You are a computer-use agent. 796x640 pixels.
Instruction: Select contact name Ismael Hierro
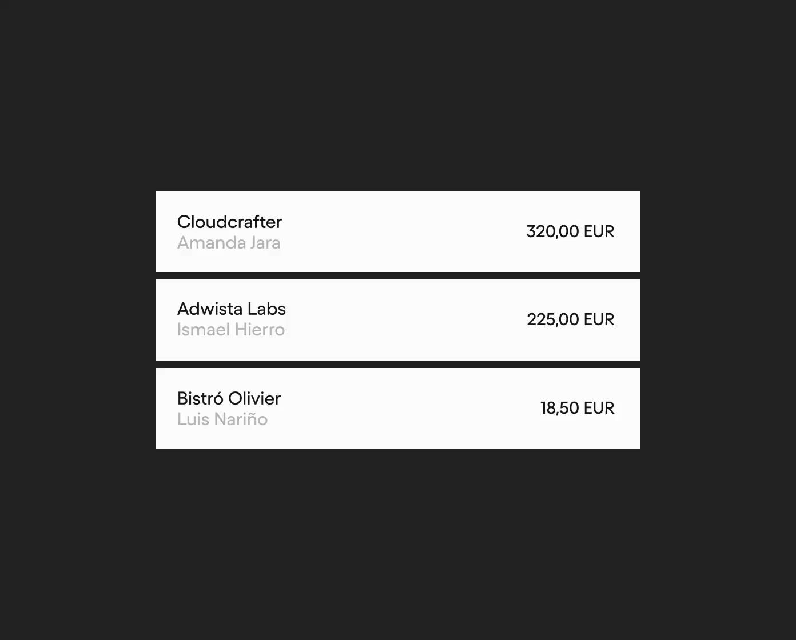point(230,330)
